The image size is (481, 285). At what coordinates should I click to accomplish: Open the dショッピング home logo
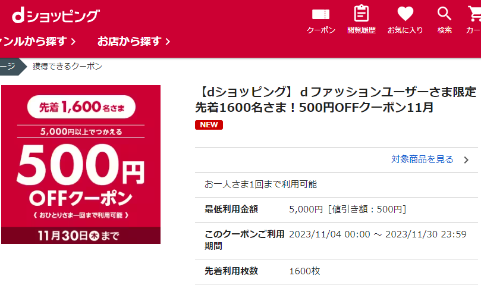tap(55, 16)
